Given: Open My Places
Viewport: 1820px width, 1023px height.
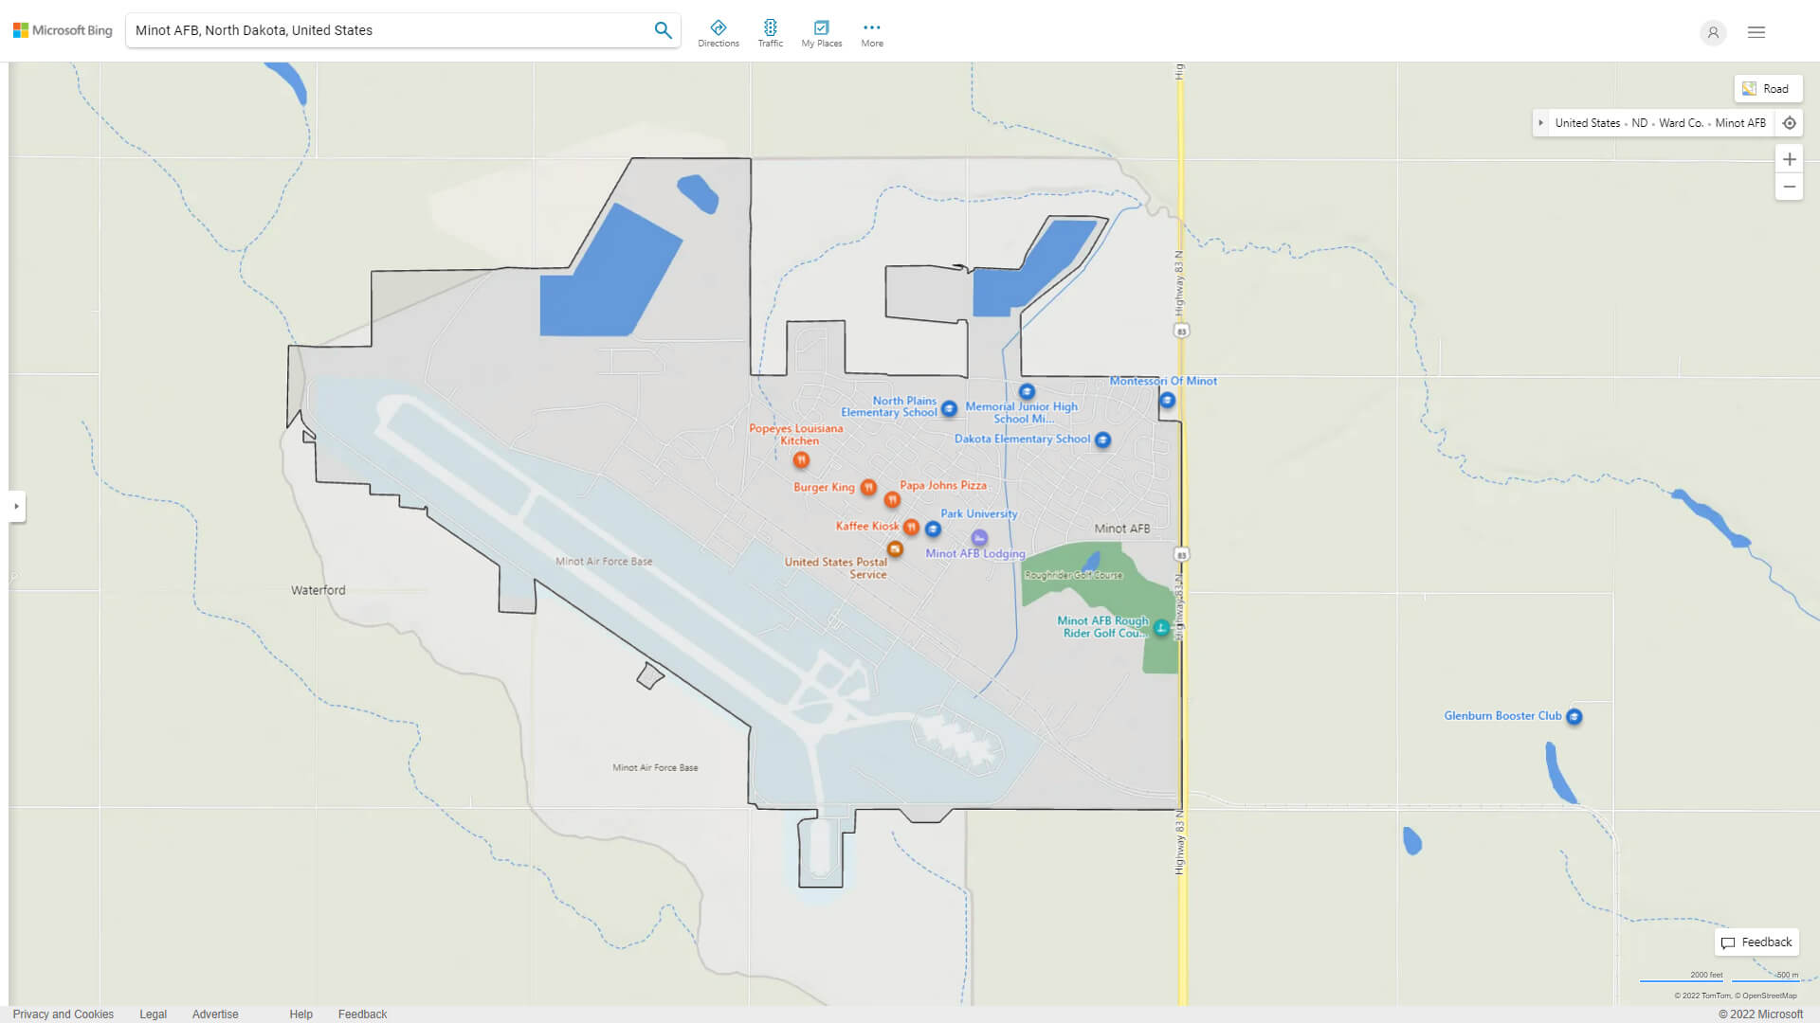Looking at the screenshot, I should [821, 31].
